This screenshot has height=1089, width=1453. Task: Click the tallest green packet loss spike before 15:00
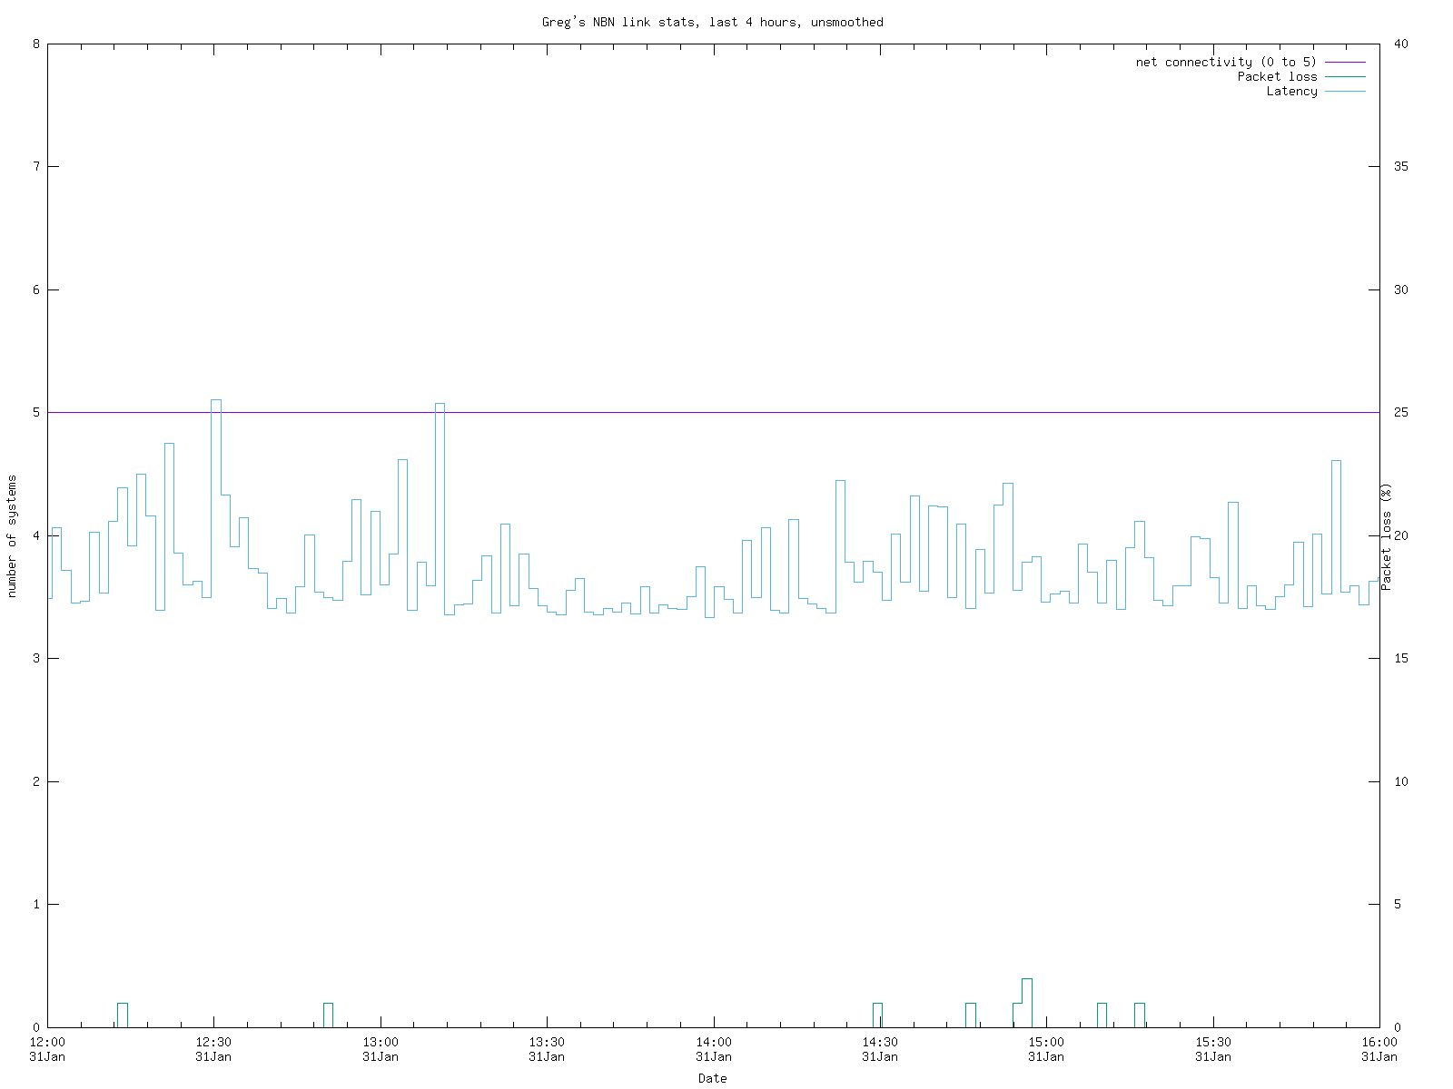(x=1027, y=980)
